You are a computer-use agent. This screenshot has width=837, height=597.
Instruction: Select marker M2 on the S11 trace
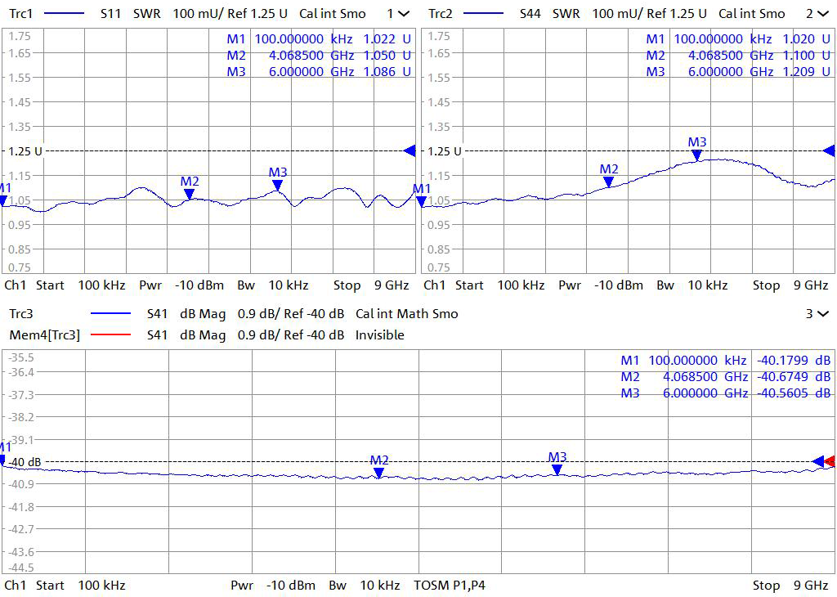[189, 194]
